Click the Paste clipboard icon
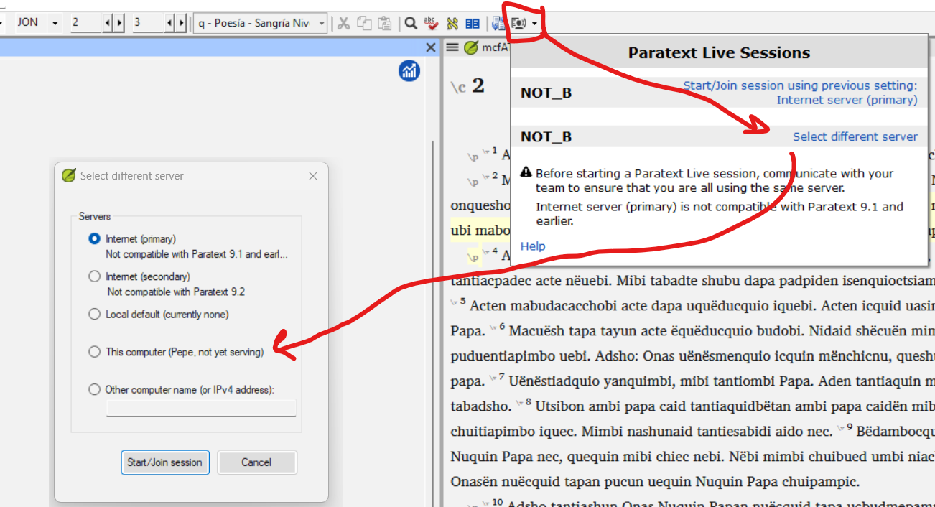Image resolution: width=935 pixels, height=507 pixels. (385, 23)
